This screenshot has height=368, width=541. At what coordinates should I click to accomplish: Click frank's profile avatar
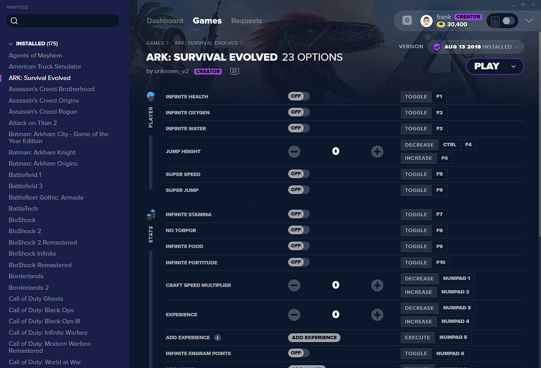point(428,20)
